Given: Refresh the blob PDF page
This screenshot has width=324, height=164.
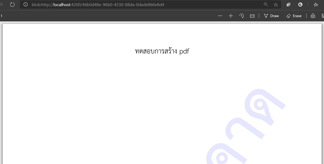Looking at the screenshot, I should coord(12,4).
